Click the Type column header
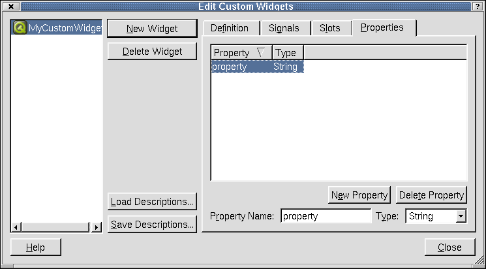The image size is (486, 269). coord(288,52)
